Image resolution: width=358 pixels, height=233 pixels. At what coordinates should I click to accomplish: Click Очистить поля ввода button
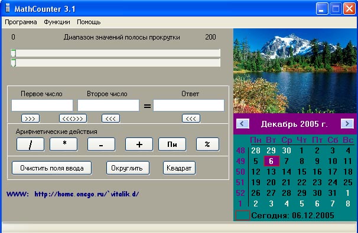tap(52, 168)
